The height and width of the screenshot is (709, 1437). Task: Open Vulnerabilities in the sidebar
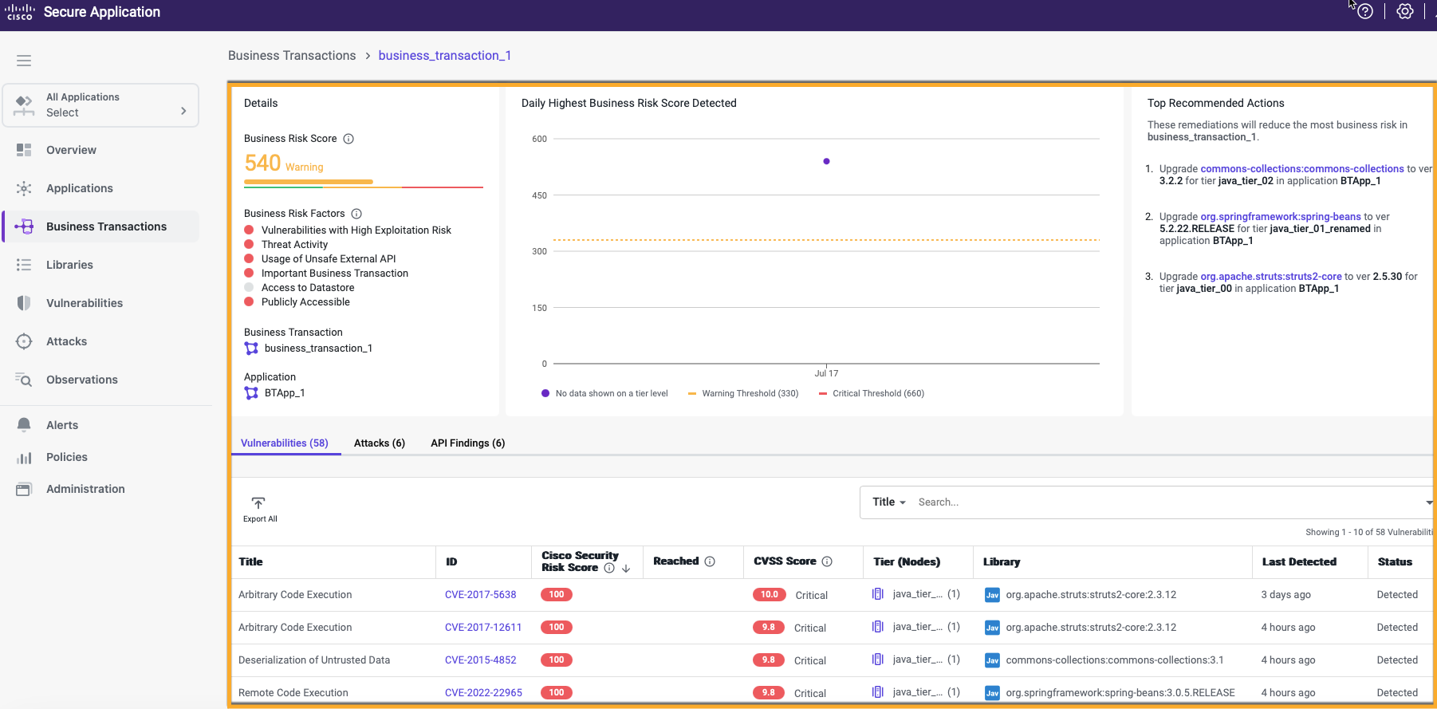coord(85,303)
